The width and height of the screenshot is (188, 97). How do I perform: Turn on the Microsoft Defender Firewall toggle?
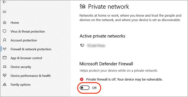click(x=85, y=88)
